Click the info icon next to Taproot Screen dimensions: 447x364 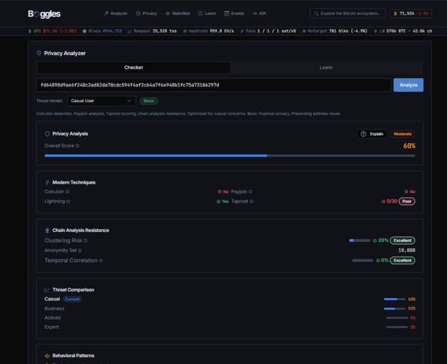(251, 201)
